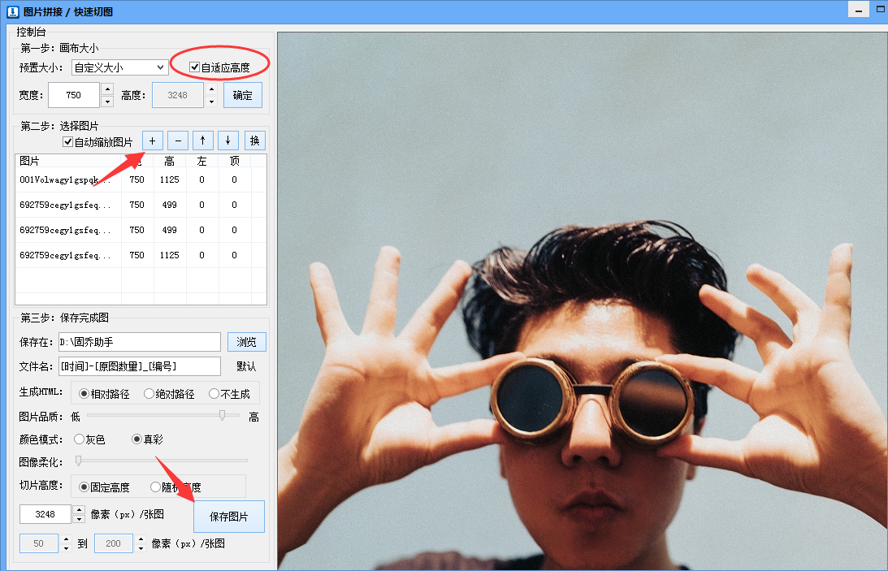This screenshot has width=888, height=571.
Task: Uncheck 自动缩放图片 checkbox
Action: click(x=68, y=142)
